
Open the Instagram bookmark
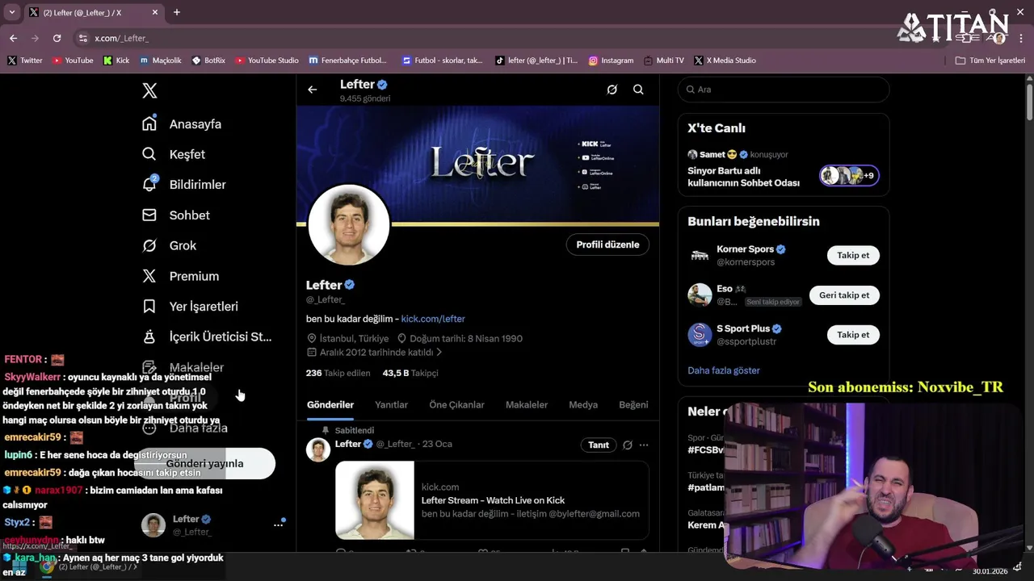tap(612, 61)
